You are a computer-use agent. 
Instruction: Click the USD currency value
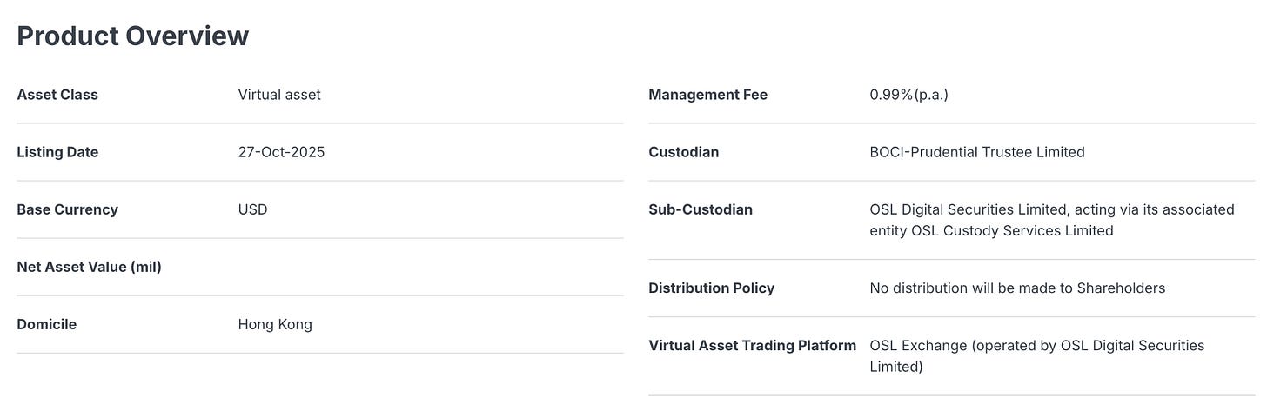click(x=252, y=209)
